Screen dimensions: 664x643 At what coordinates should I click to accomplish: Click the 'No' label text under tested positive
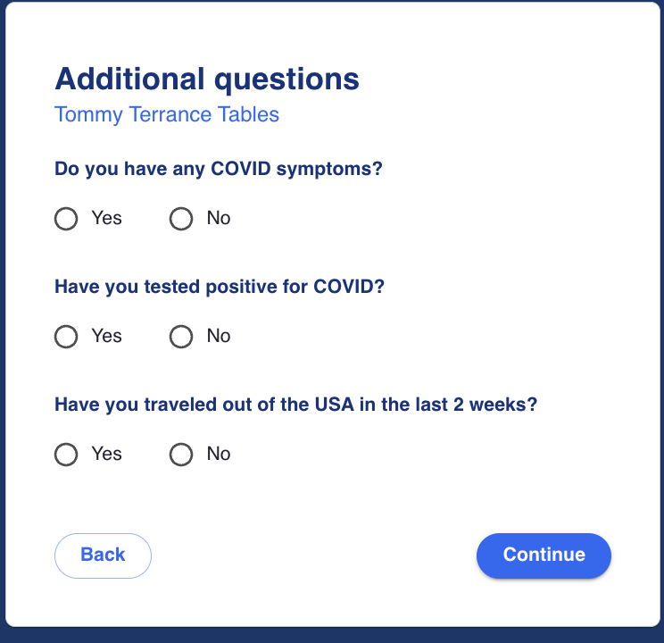click(219, 337)
